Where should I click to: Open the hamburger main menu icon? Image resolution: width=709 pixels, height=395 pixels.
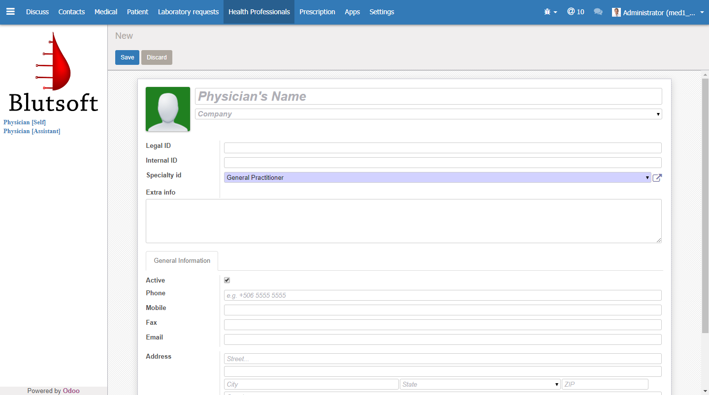pyautogui.click(x=10, y=12)
